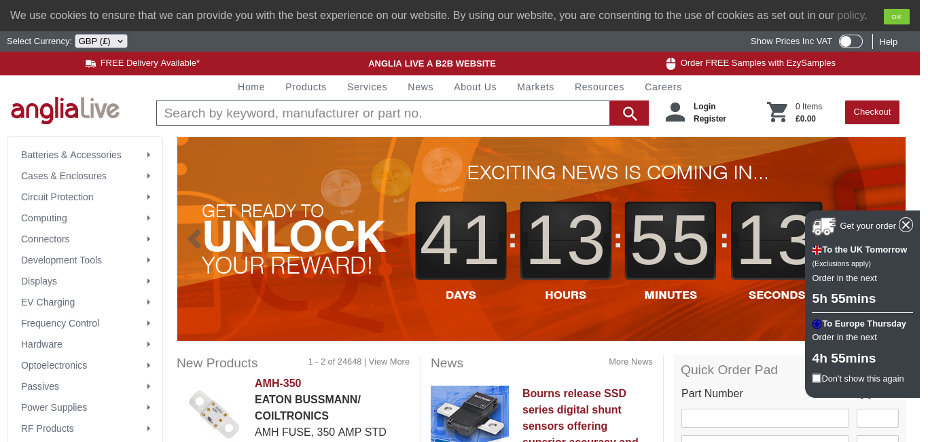Click the Login link
Screen dimensions: 928x442
point(704,107)
